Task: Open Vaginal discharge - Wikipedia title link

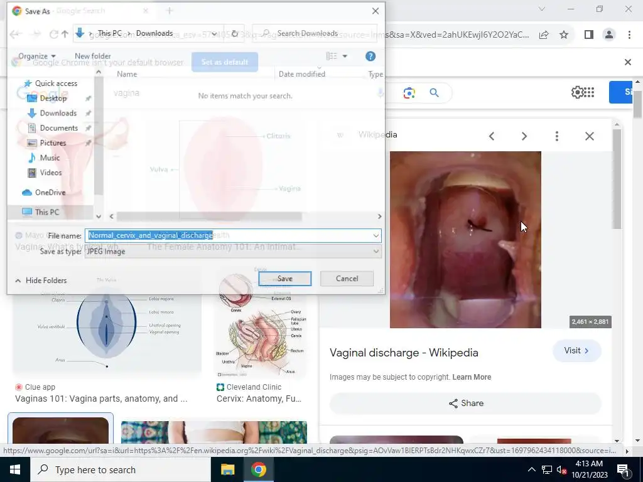Action: [x=404, y=353]
